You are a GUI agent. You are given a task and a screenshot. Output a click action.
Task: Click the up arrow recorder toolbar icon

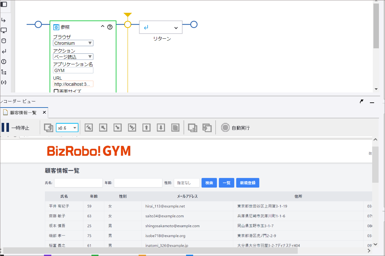tap(146, 128)
